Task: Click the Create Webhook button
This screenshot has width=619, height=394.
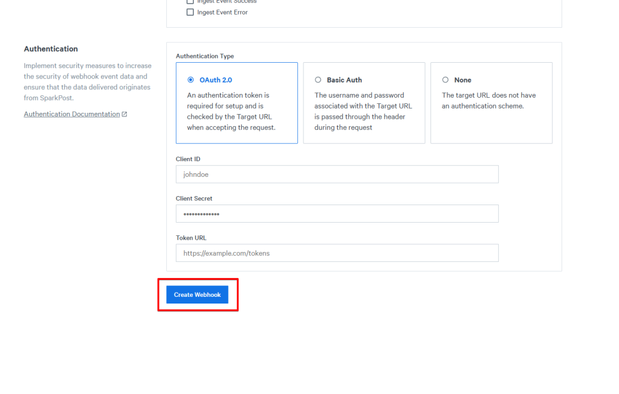Action: click(197, 294)
